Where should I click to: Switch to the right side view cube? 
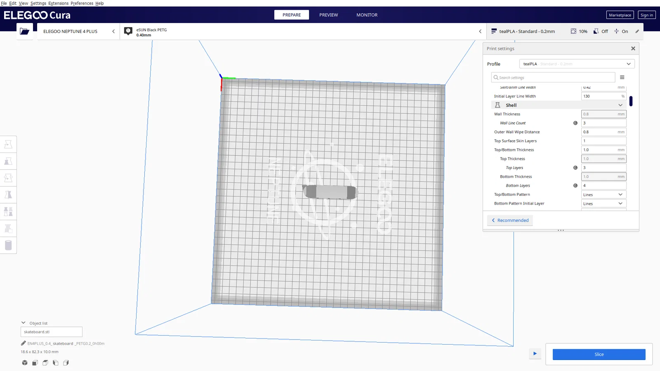[x=66, y=363]
